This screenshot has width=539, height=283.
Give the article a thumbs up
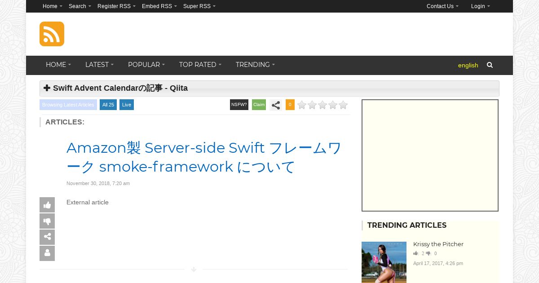coord(47,205)
